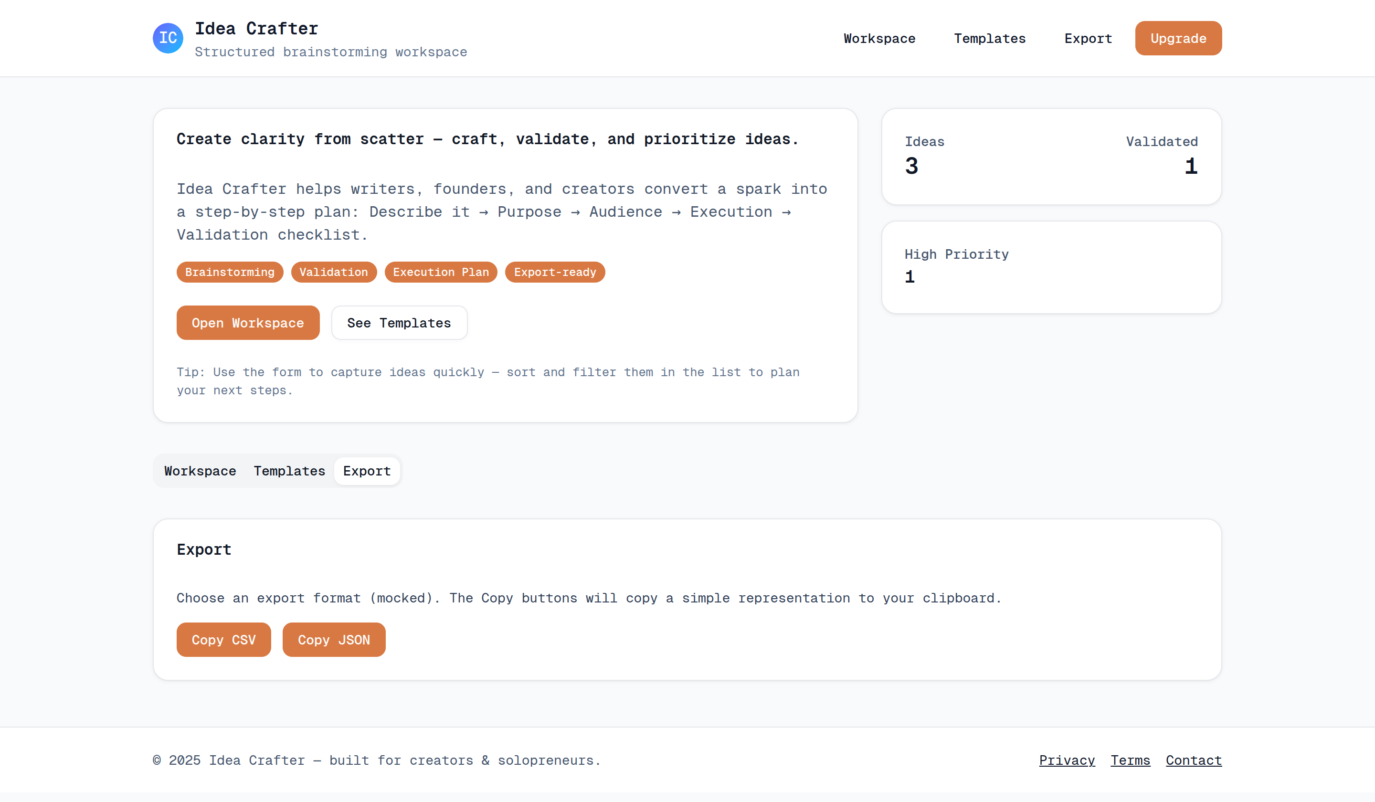Copy ideas as CSV
Screen dimensions: 1375x802
click(223, 639)
